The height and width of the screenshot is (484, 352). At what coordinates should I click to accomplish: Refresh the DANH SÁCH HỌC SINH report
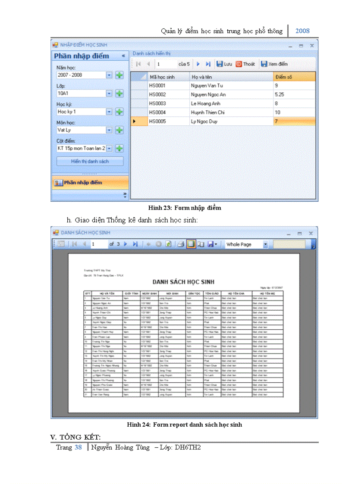click(x=168, y=244)
